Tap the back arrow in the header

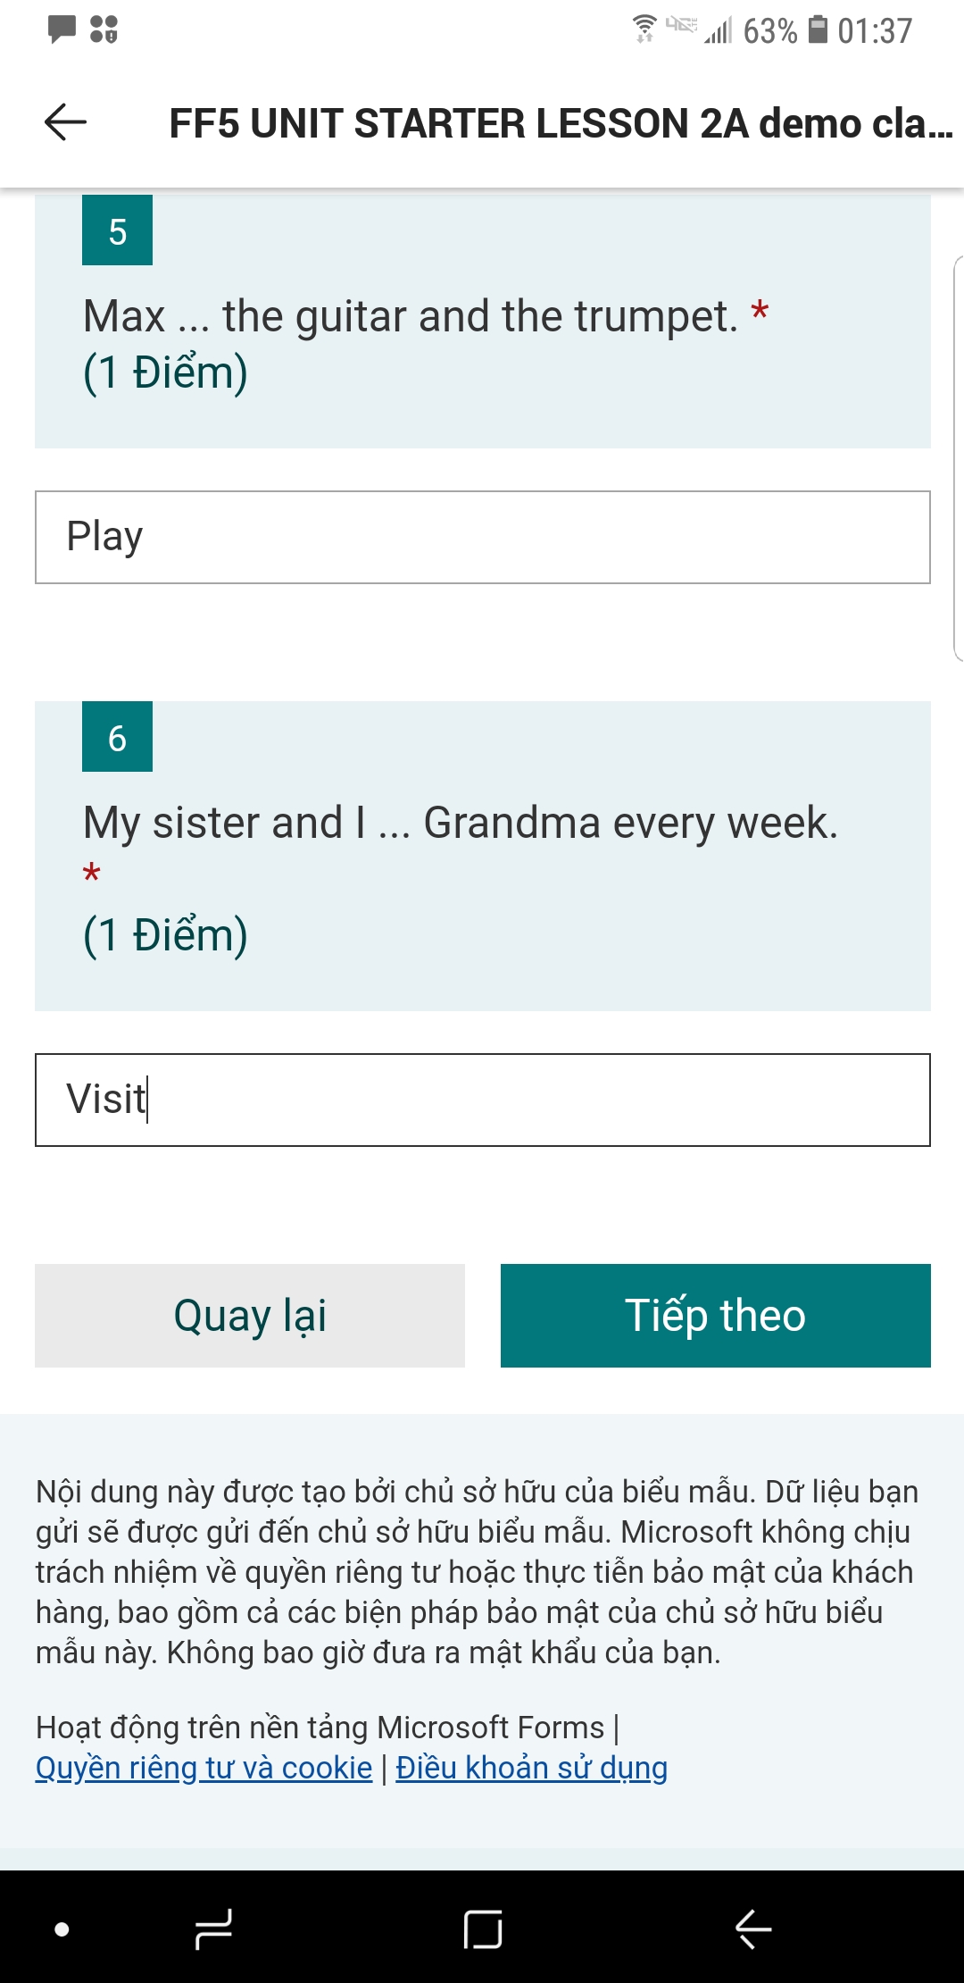[65, 122]
